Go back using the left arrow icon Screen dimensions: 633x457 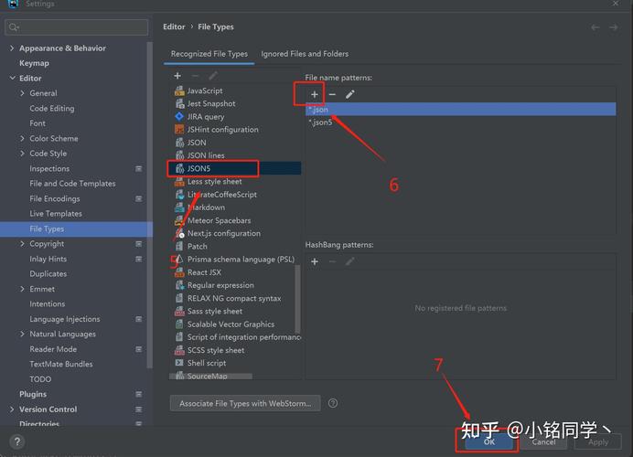[595, 27]
